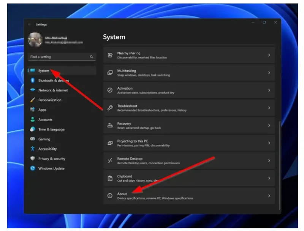304x231 pixels.
Task: Click 'Permissions, pairing PIN, discoverability' text
Action: [144, 146]
